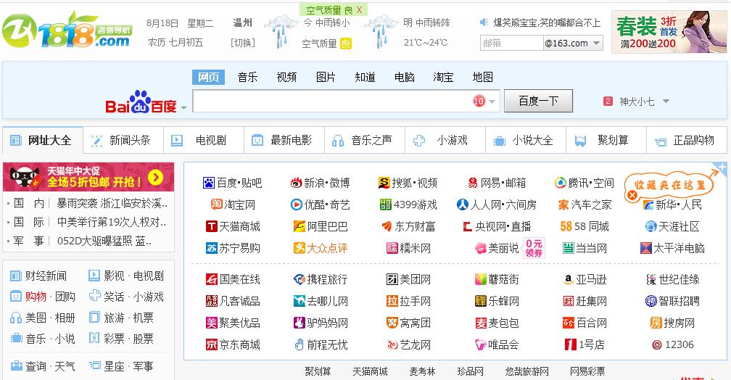Open 腾讯·空间 icon link

point(560,183)
